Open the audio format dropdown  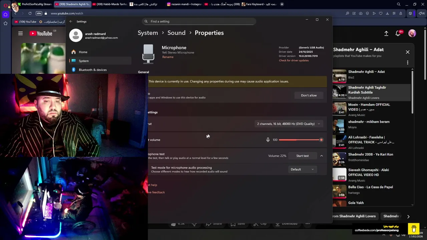[289, 124]
